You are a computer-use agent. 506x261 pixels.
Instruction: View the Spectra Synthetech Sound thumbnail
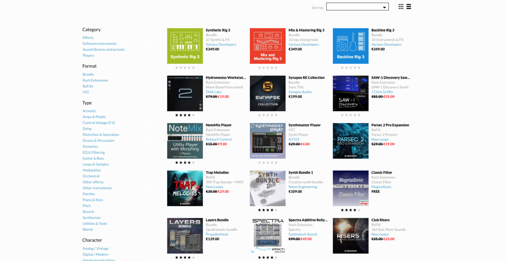point(268,236)
